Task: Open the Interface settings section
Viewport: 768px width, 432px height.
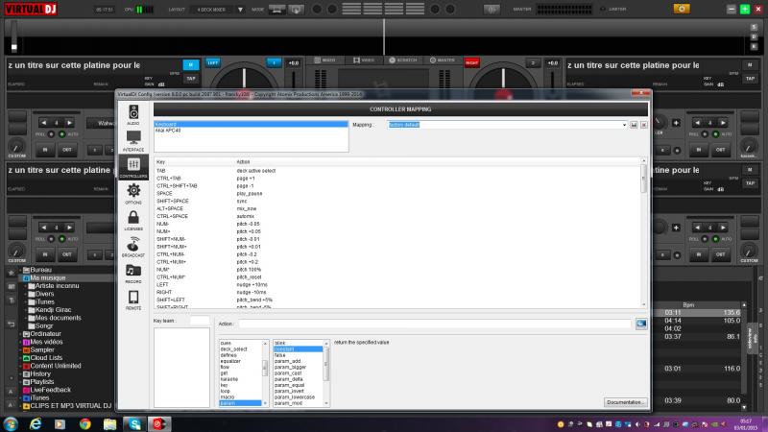Action: (x=133, y=142)
